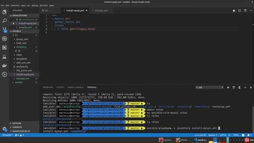Open ansible.cfg from the file tree
The width and height of the screenshot is (254, 143).
tap(22, 67)
